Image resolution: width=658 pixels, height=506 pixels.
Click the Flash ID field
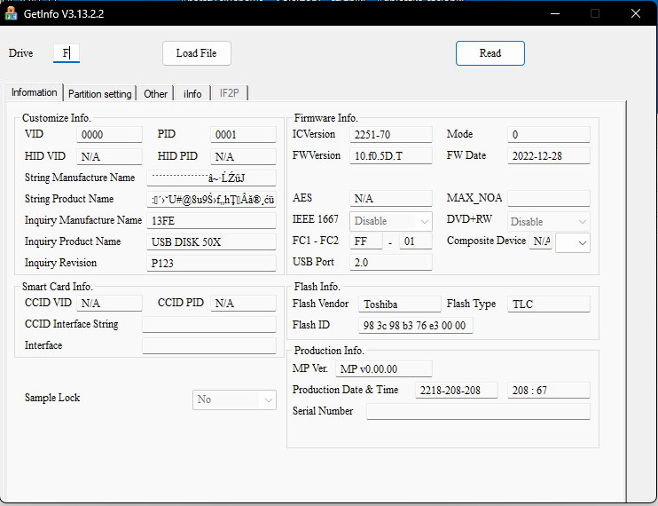click(x=415, y=326)
